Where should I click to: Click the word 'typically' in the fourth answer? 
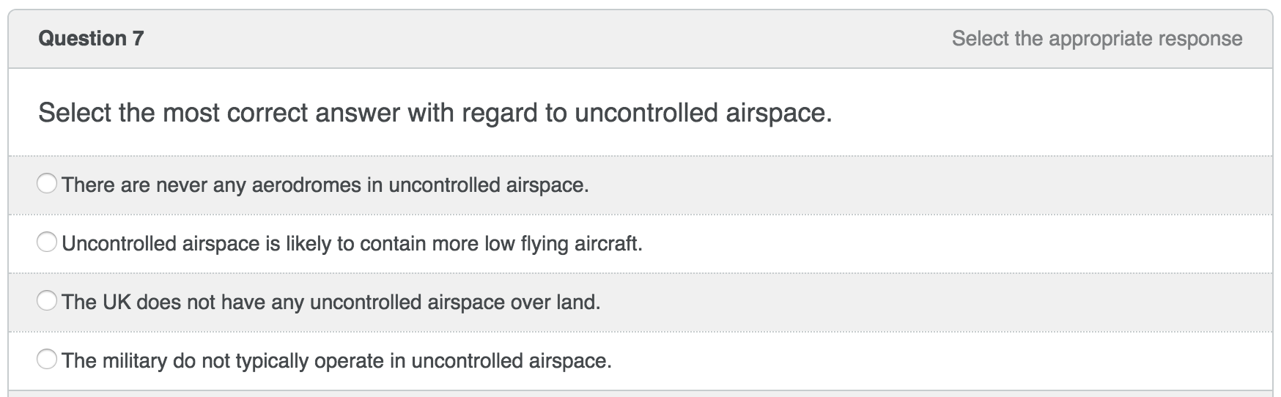[x=272, y=360]
